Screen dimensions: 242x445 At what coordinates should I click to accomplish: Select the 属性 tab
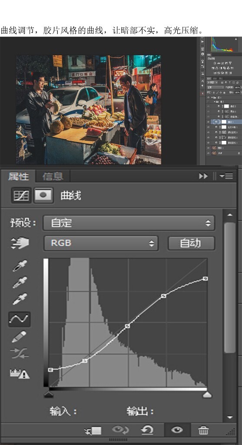18,176
